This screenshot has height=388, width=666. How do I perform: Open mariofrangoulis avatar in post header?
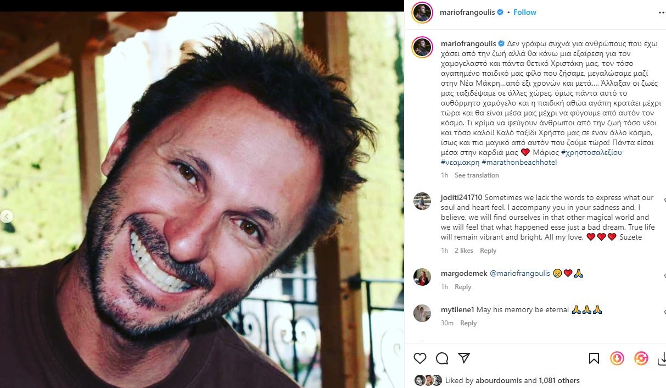point(422,13)
